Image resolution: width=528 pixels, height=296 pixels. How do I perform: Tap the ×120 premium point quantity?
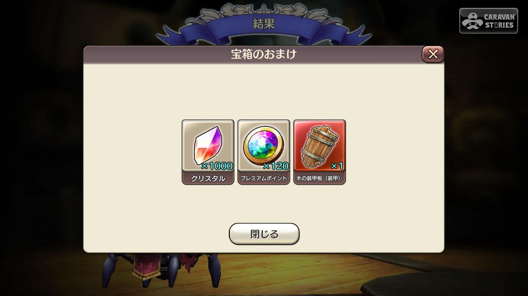276,166
